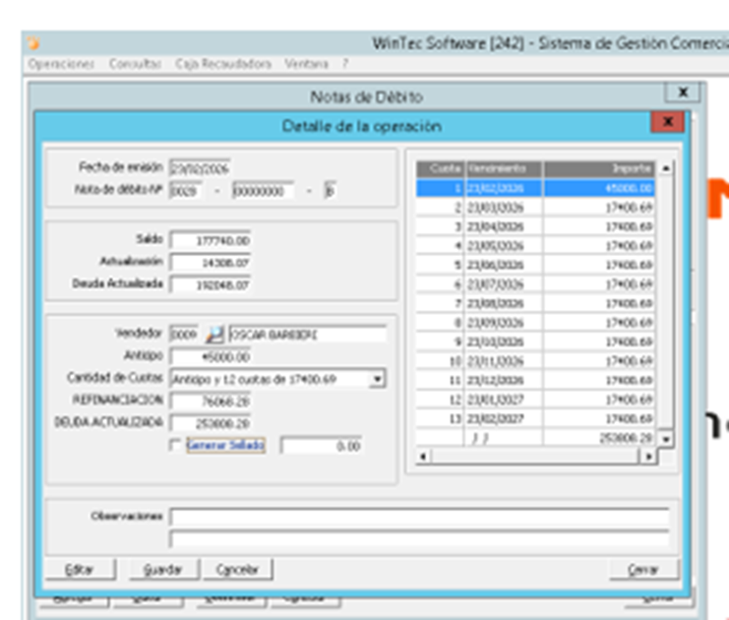Open the Caja Recaudadora menu
The image size is (729, 620).
(x=223, y=64)
